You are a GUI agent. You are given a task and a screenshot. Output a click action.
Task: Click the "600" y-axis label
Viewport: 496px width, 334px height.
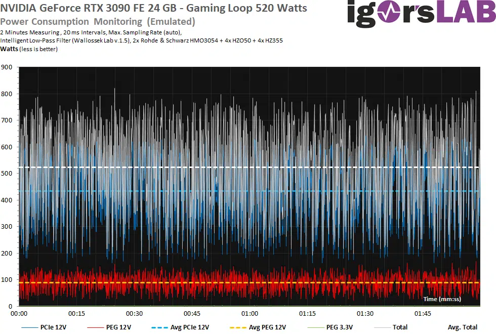(7, 147)
